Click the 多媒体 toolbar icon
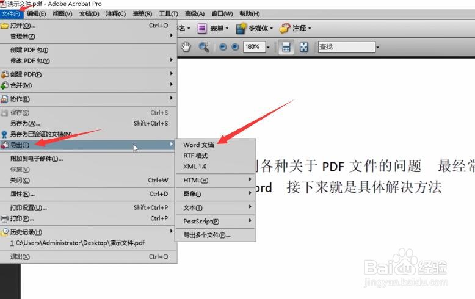 [241, 28]
